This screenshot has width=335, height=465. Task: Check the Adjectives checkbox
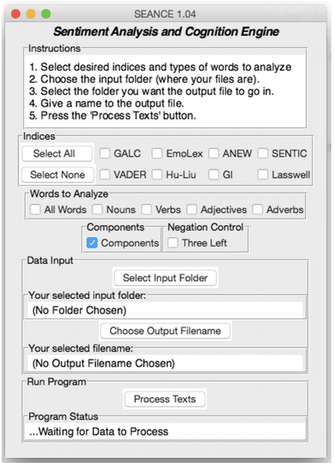click(192, 210)
